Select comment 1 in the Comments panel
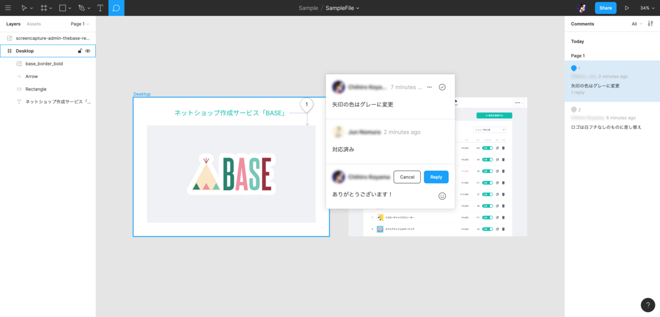Image resolution: width=660 pixels, height=317 pixels. point(612,81)
